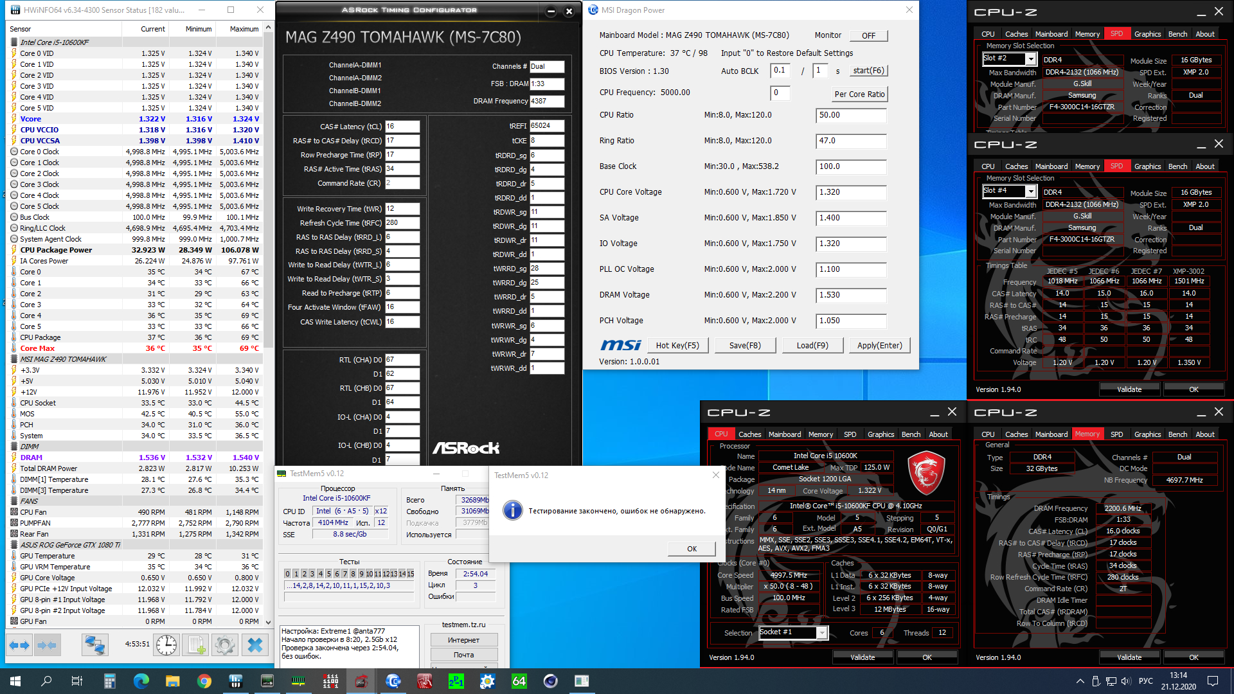The width and height of the screenshot is (1234, 694).
Task: Click the Интернет button in TestMem5
Action: pos(463,640)
